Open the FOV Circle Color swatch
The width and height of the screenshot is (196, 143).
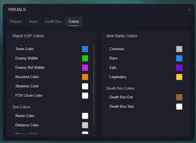point(85,96)
